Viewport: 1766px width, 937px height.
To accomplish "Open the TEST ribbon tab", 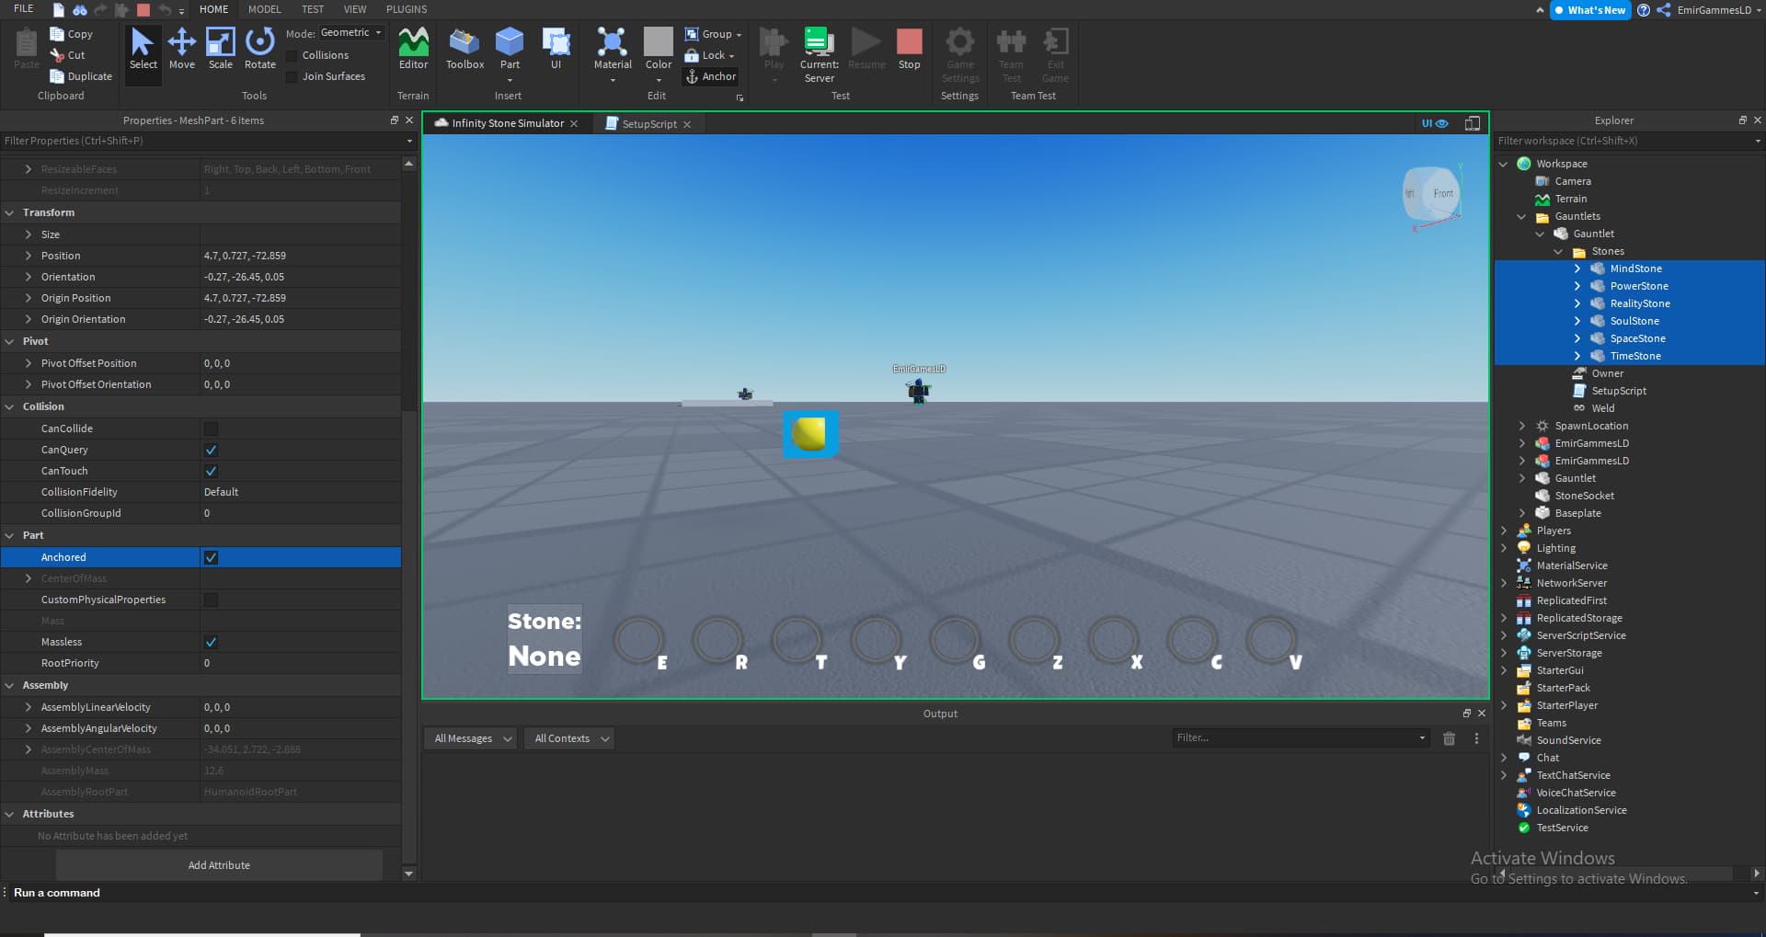I will point(313,9).
